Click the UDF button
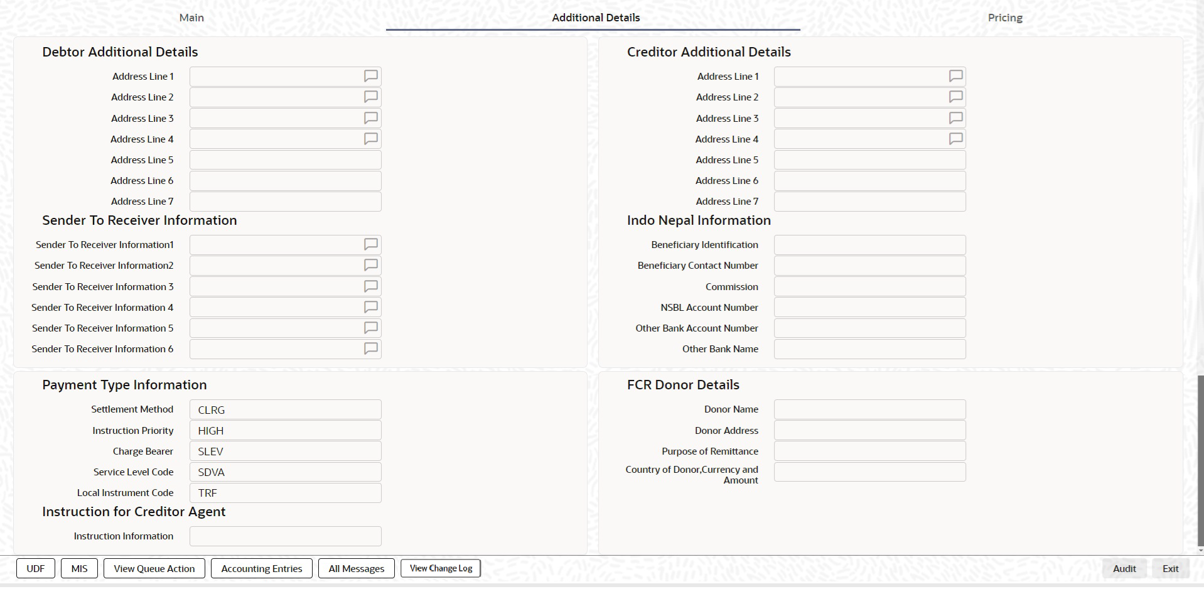Viewport: 1204px width, 589px height. [x=36, y=568]
